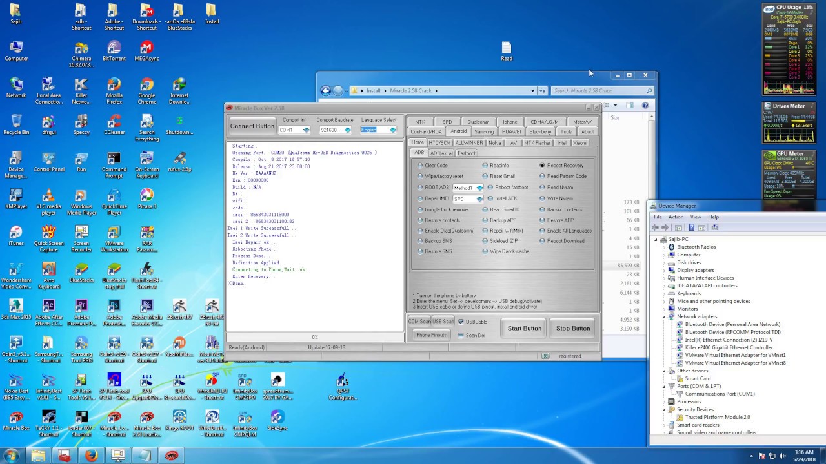Viewport: 826px width, 464px height.
Task: Click the COM Scan button
Action: 419,322
